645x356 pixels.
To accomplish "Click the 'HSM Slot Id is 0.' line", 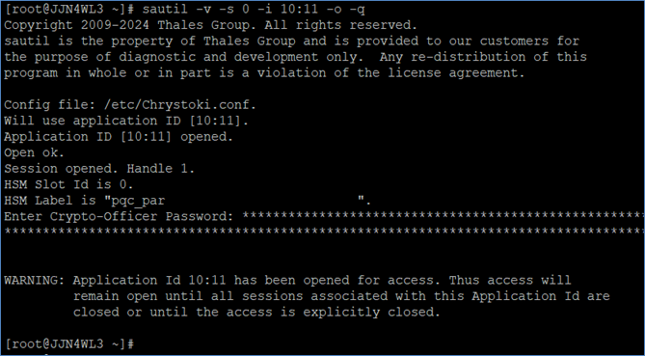I will pos(68,184).
